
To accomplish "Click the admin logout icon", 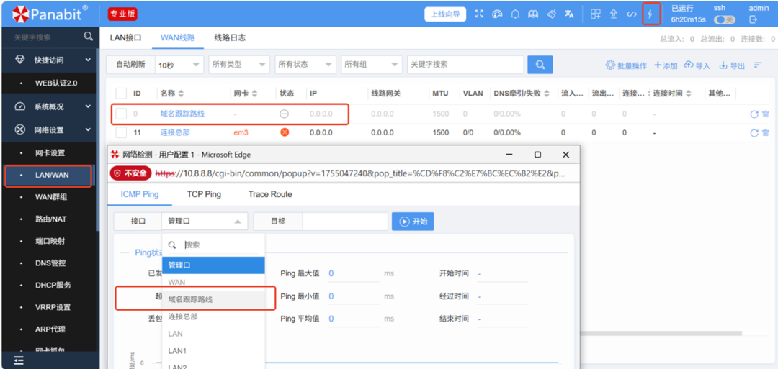I will pyautogui.click(x=754, y=19).
